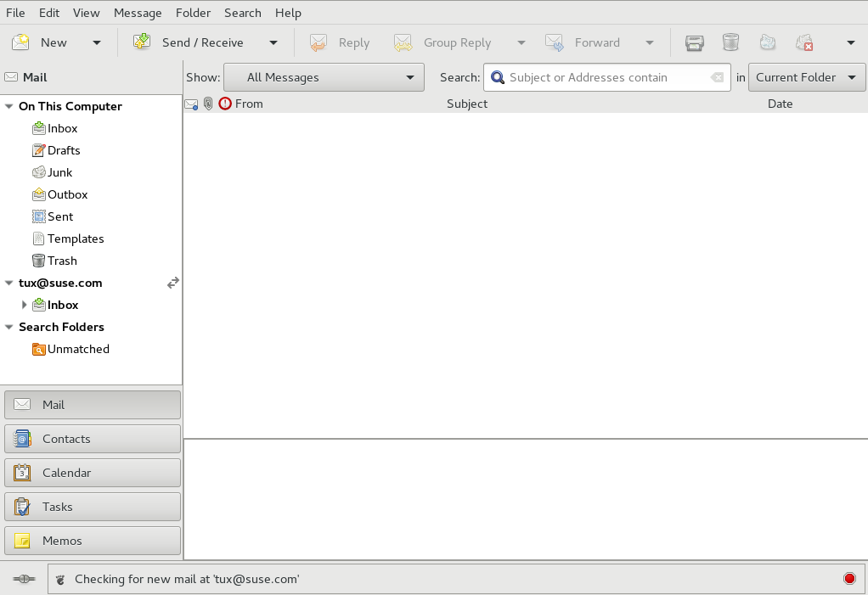Open the Message menu

tap(138, 13)
